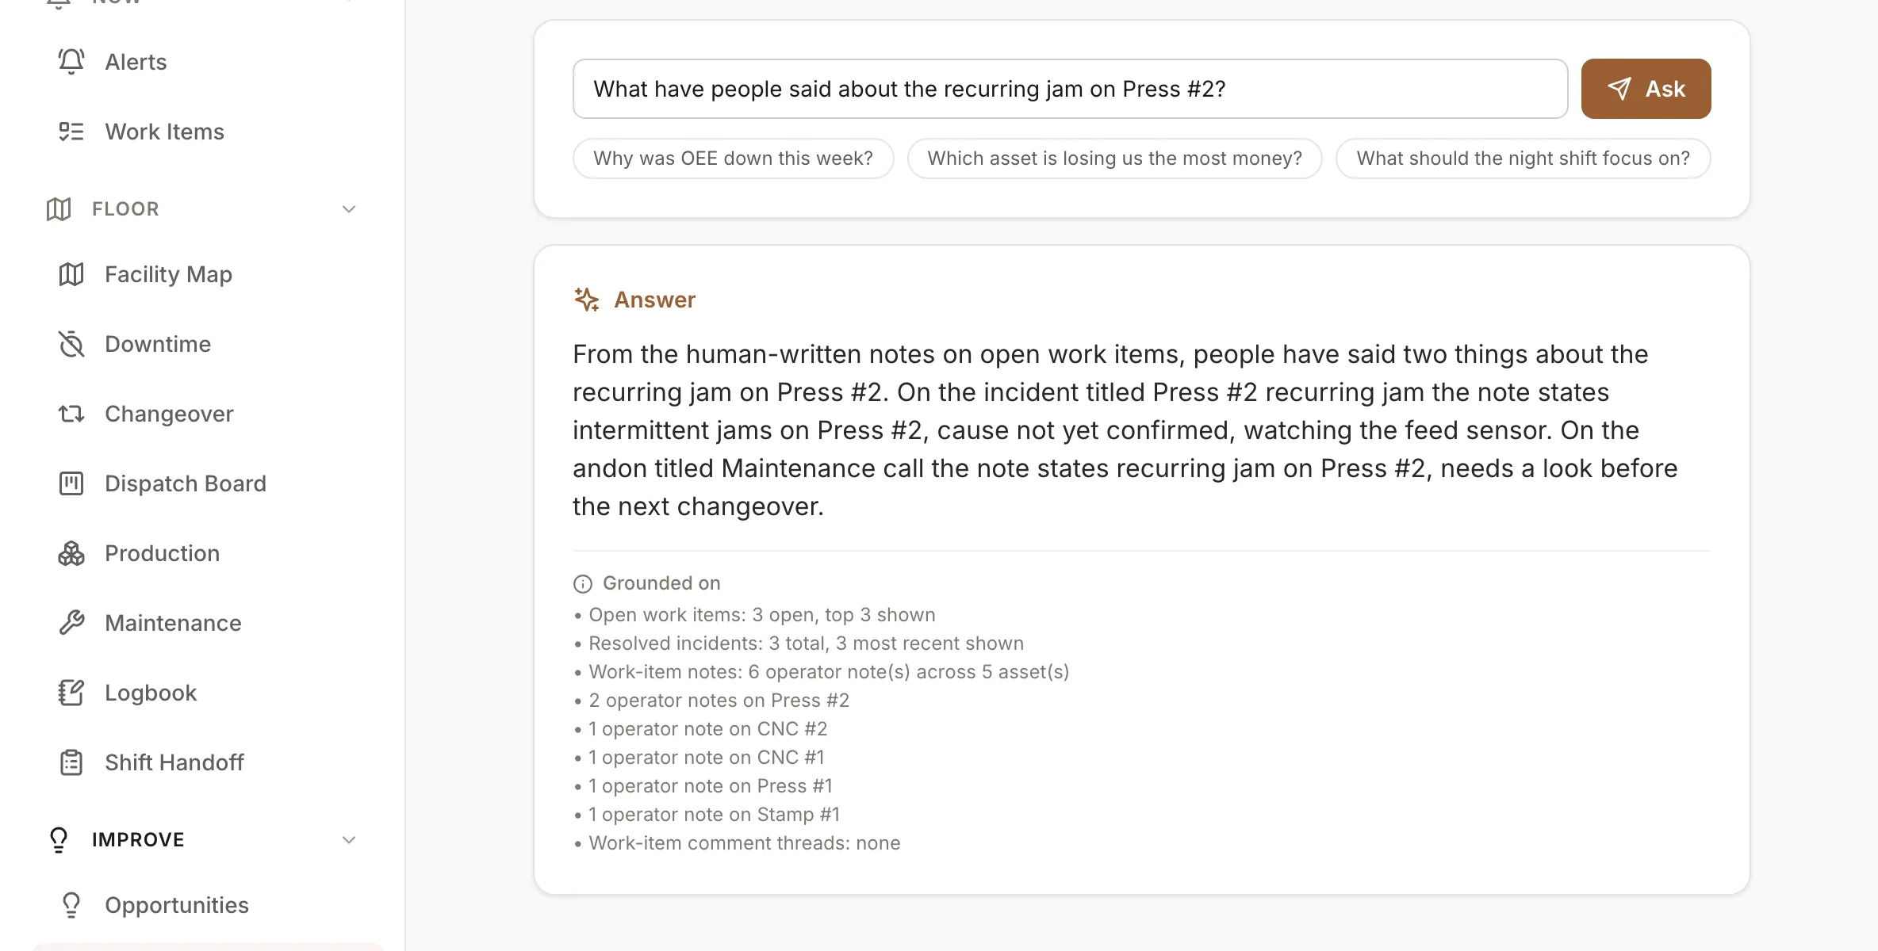Click the Changeover arrows icon
Screen dimensions: 1878x951
(x=71, y=414)
